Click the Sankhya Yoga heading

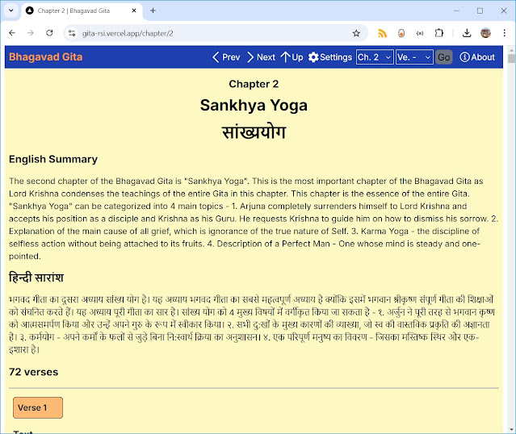coord(254,105)
